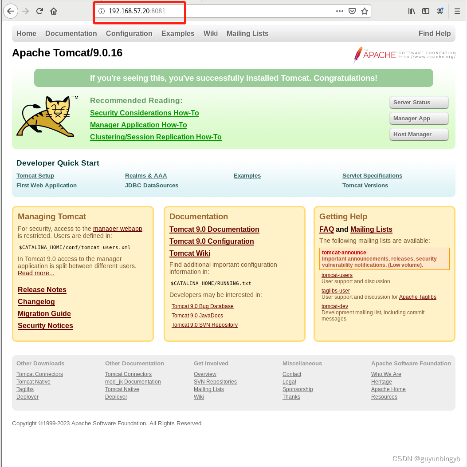Open the Home nav item
This screenshot has height=467, width=467.
[x=26, y=34]
